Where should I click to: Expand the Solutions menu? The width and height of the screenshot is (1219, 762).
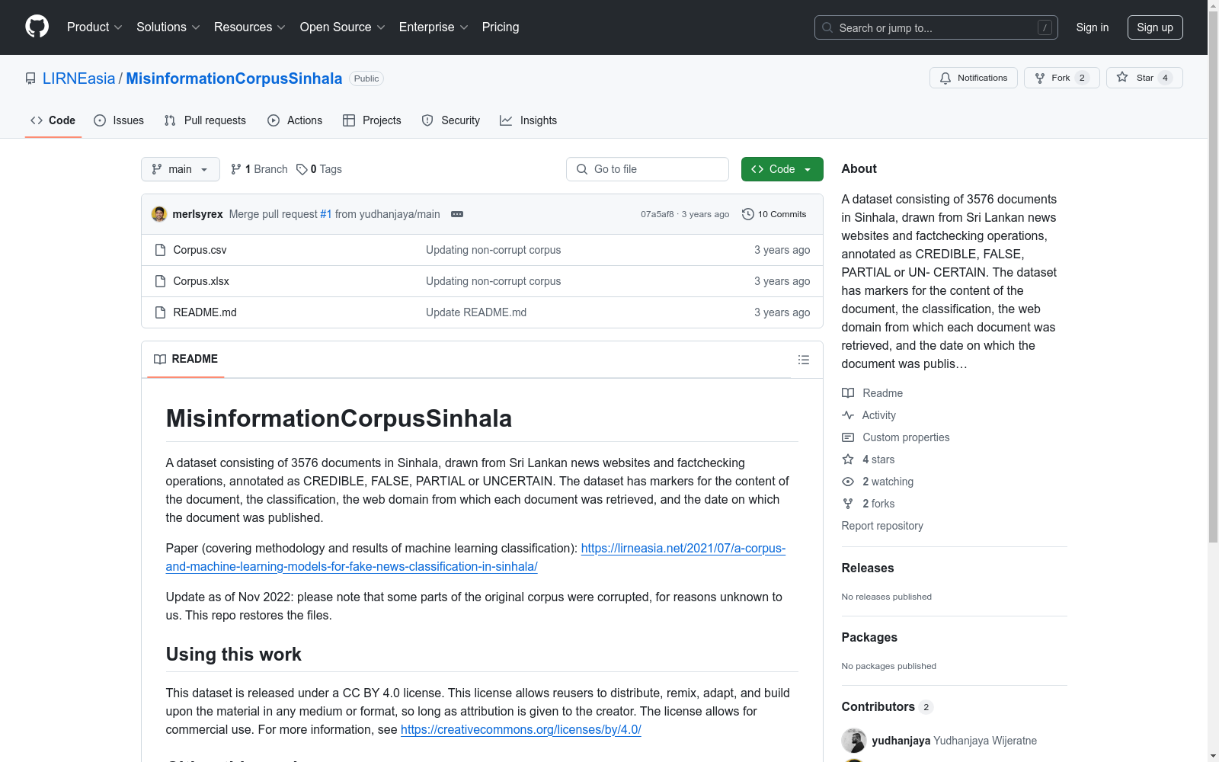click(x=168, y=27)
